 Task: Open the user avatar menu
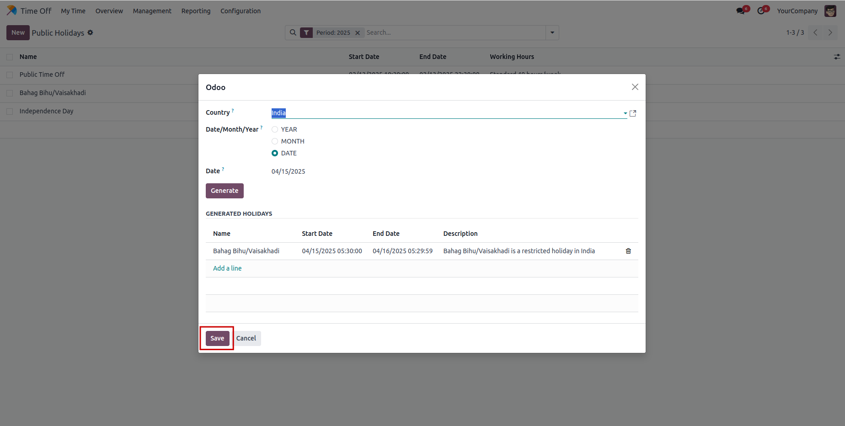pyautogui.click(x=830, y=11)
